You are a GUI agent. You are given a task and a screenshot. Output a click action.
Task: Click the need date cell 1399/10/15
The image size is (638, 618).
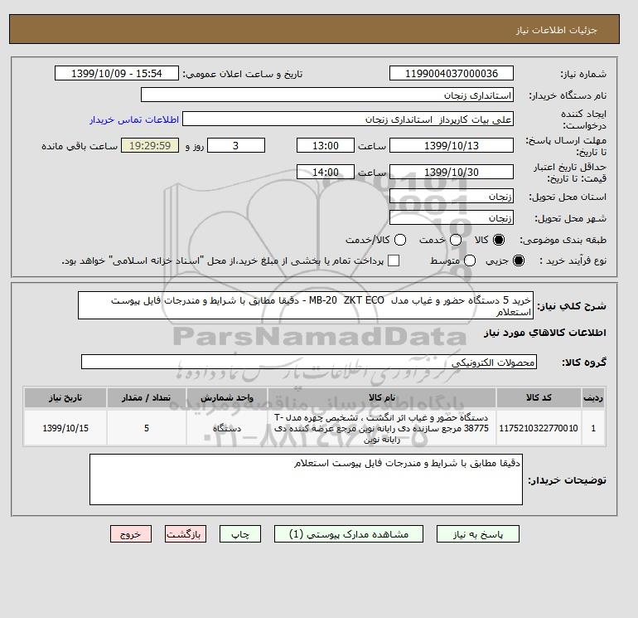pos(65,428)
